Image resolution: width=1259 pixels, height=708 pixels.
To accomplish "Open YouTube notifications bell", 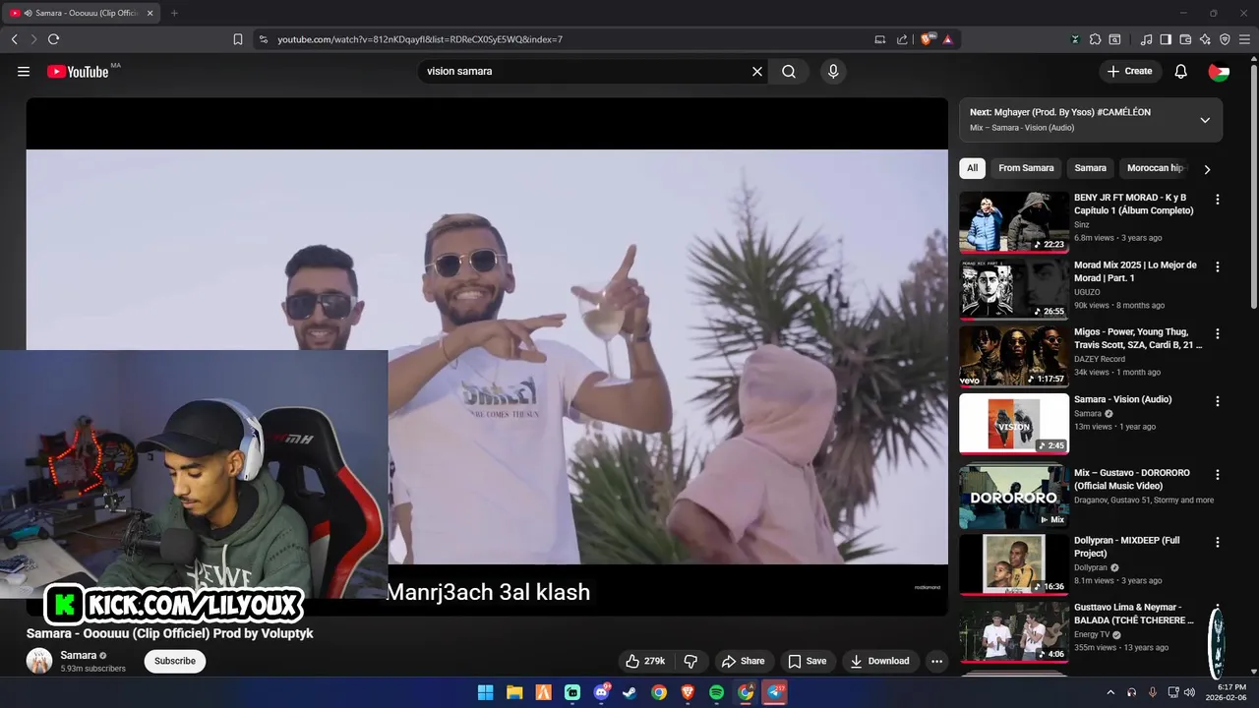I will 1181,72.
